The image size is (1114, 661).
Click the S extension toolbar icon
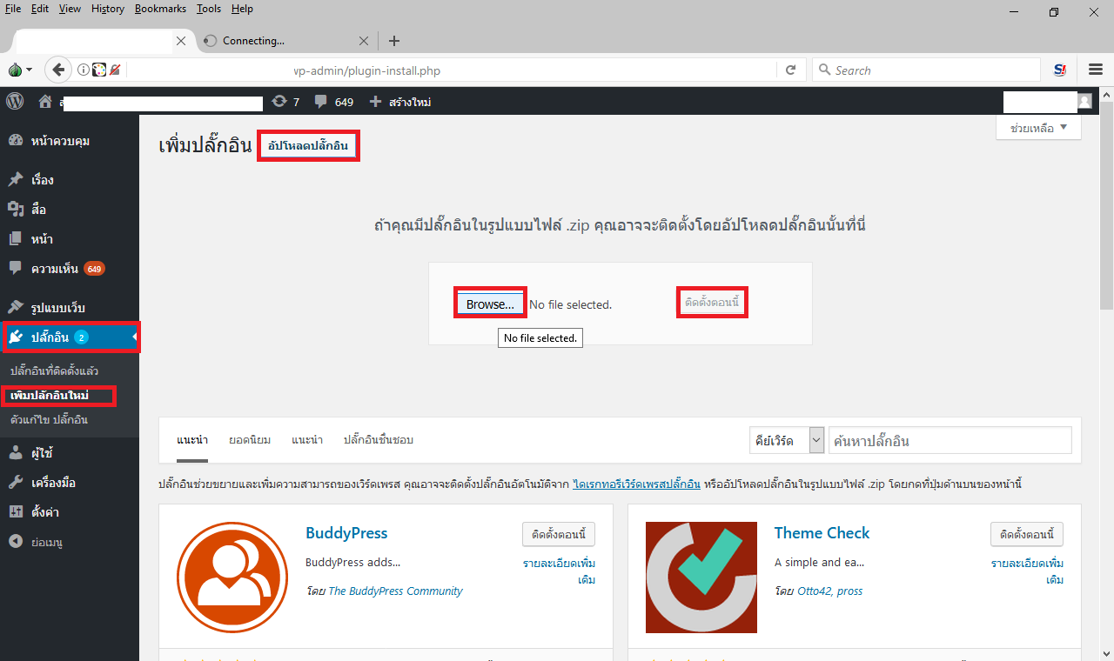[x=1060, y=70]
